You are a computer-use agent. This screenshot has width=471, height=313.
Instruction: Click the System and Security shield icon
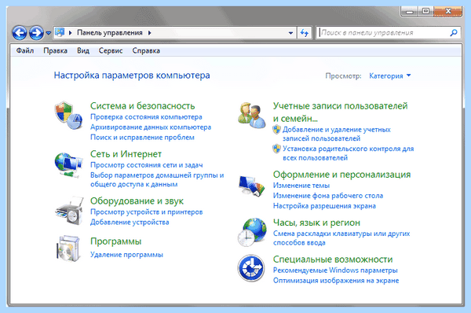point(68,116)
